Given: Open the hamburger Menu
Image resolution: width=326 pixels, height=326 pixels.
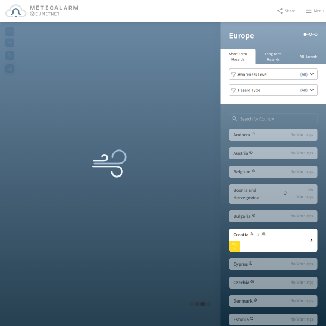Looking at the screenshot, I should (315, 11).
